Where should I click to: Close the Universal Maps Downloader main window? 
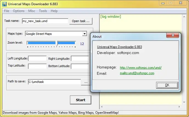[180, 3]
